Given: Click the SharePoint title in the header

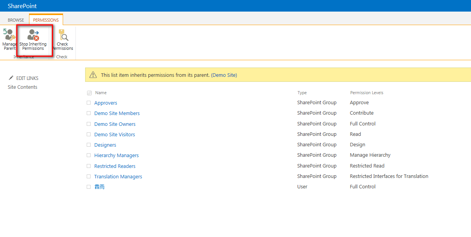Looking at the screenshot, I should pyautogui.click(x=22, y=6).
